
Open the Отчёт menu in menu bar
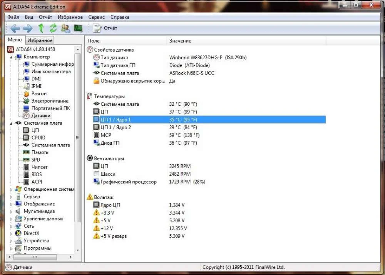click(45, 17)
